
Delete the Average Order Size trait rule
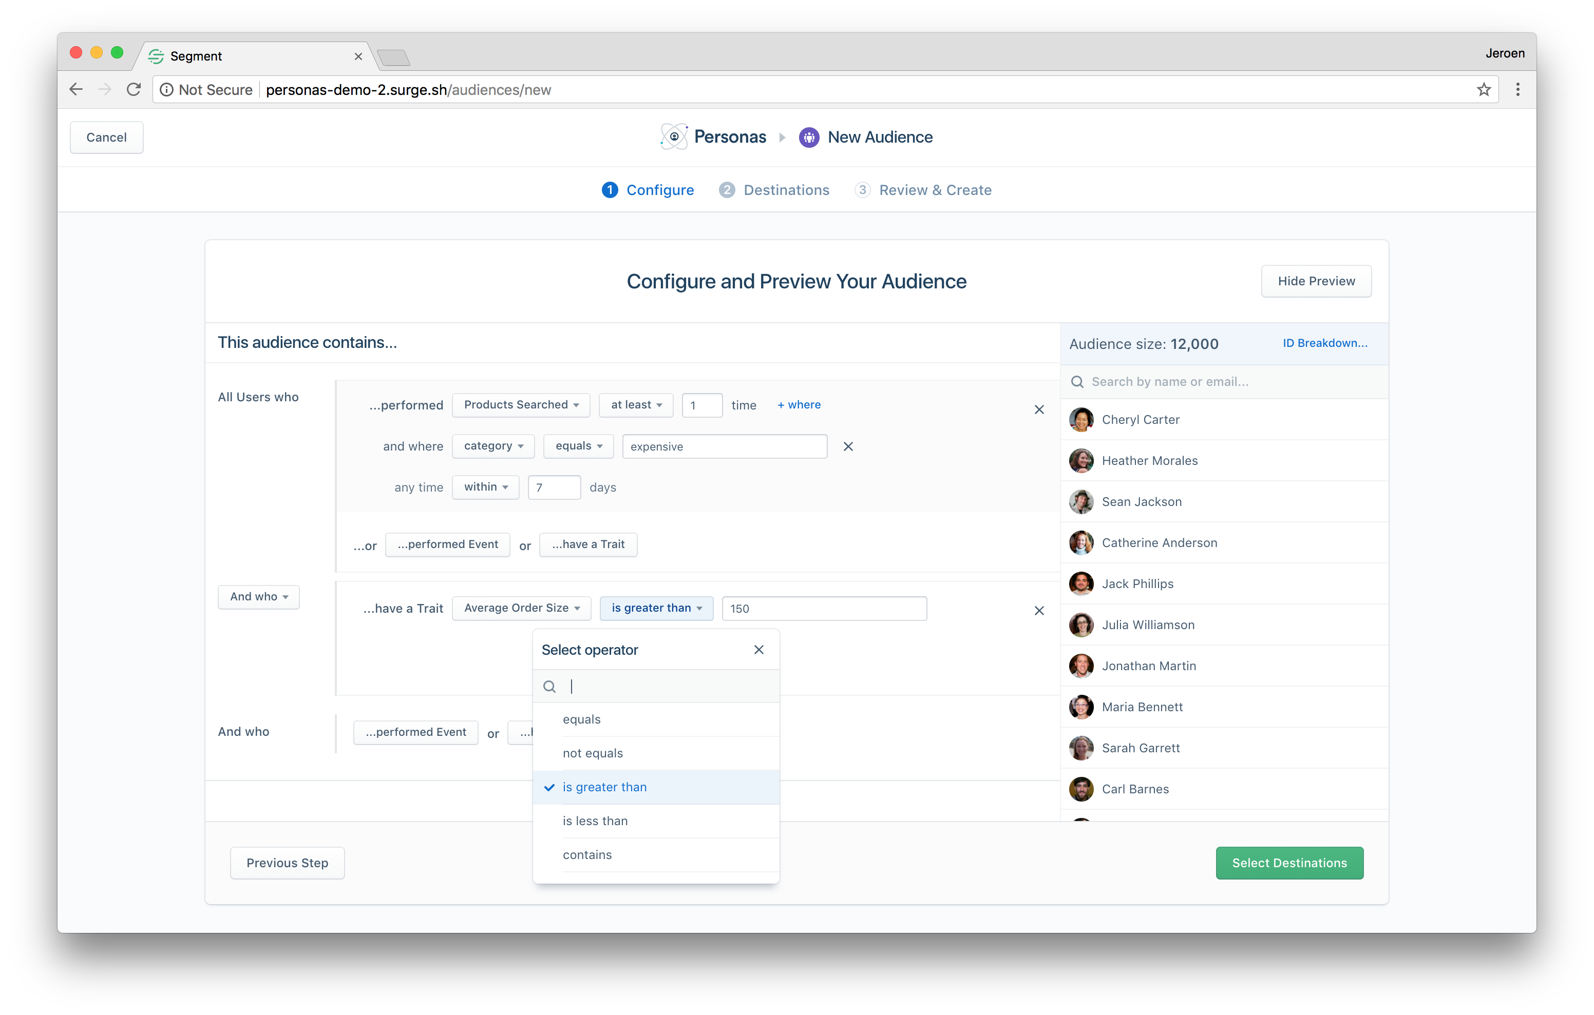tap(1038, 611)
